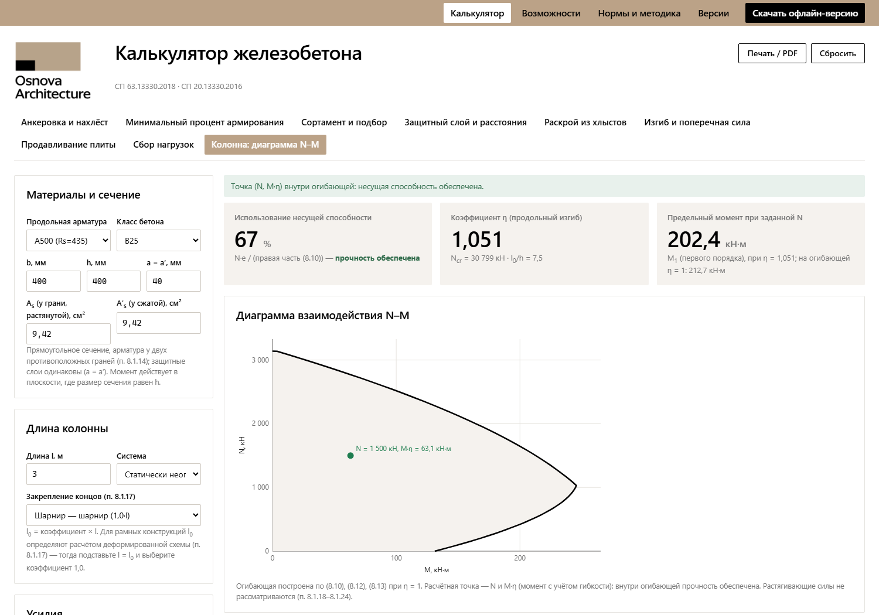This screenshot has width=879, height=615.
Task: Click the green design point on diagram
Action: pos(350,456)
